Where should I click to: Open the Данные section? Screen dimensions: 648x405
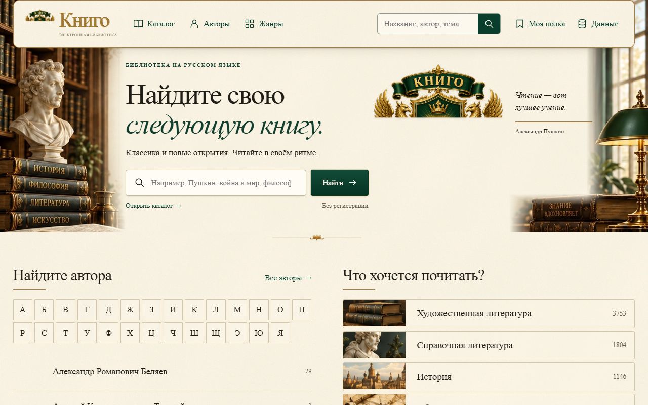[598, 24]
